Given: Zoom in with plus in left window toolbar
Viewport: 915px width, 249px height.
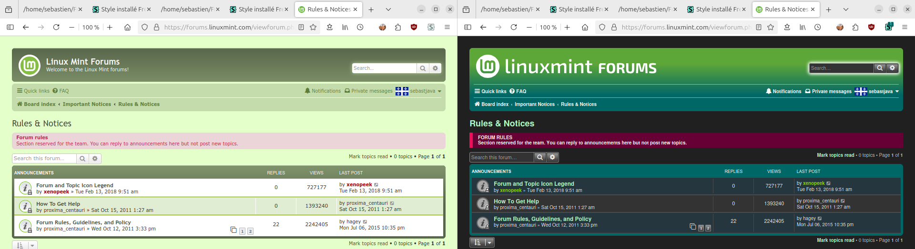Looking at the screenshot, I should coord(110,27).
